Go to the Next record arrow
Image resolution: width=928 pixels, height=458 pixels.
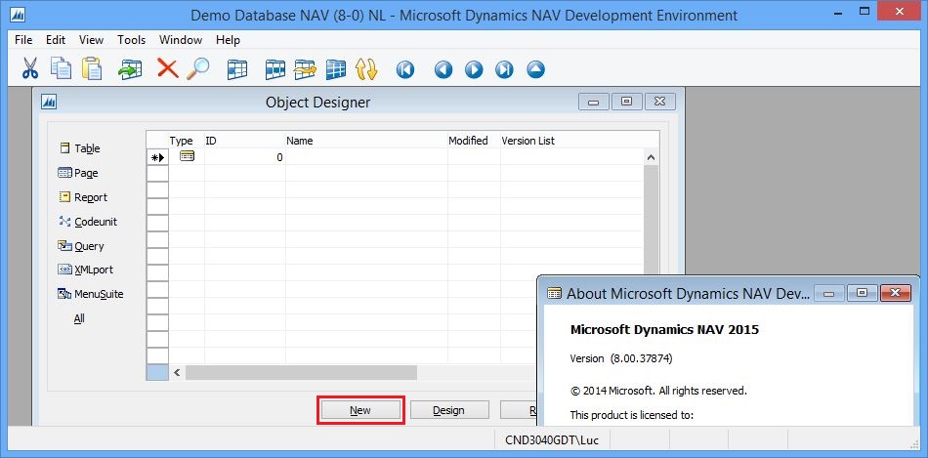coord(474,70)
